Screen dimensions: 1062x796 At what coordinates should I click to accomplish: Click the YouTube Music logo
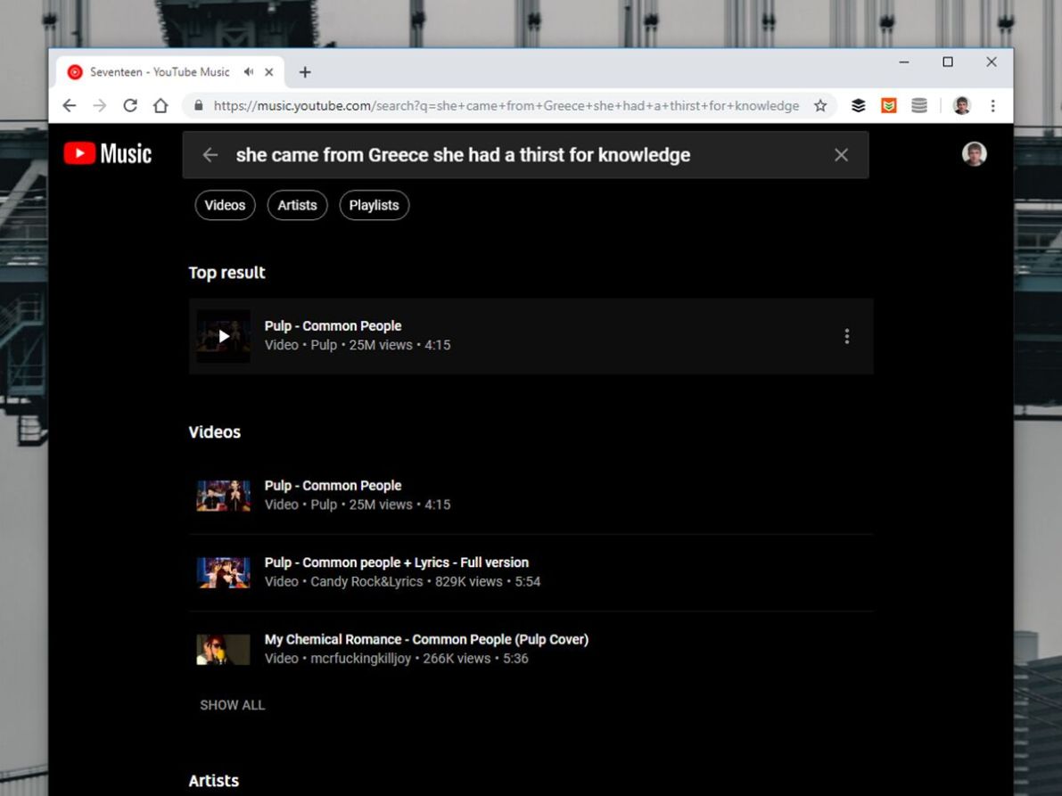point(106,152)
